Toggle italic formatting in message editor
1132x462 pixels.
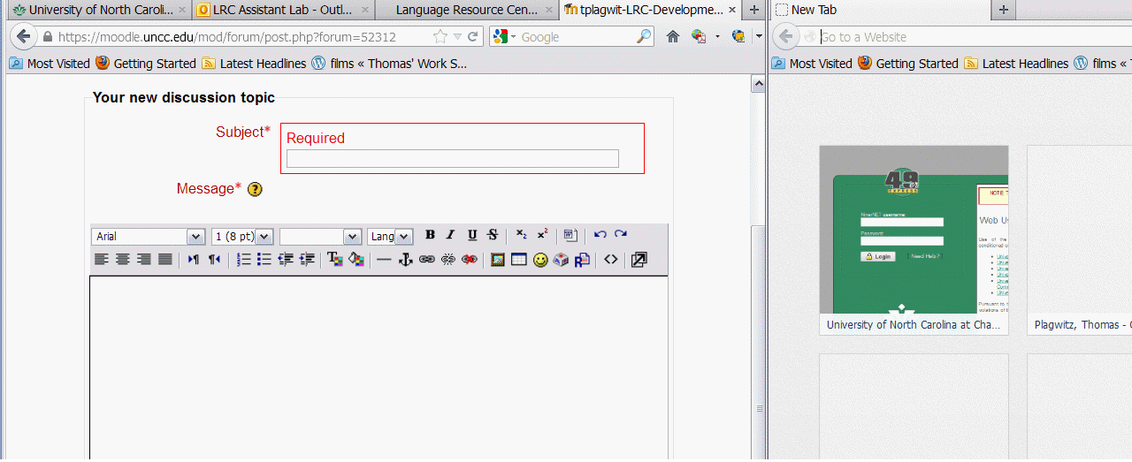[450, 235]
